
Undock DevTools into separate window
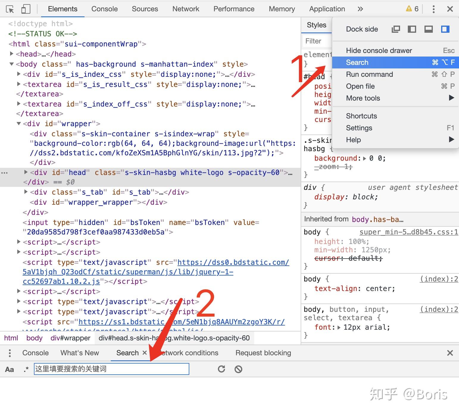396,29
